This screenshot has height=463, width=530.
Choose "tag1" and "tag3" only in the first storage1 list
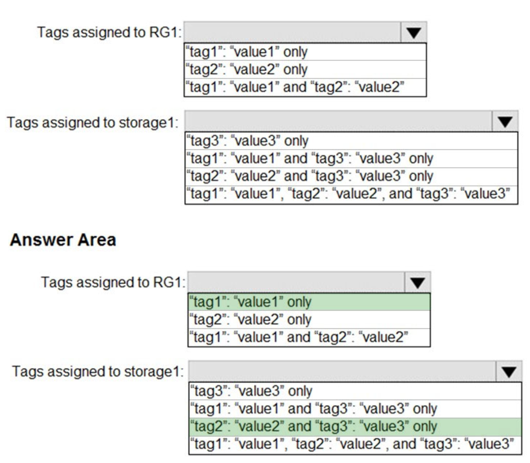pyautogui.click(x=351, y=158)
